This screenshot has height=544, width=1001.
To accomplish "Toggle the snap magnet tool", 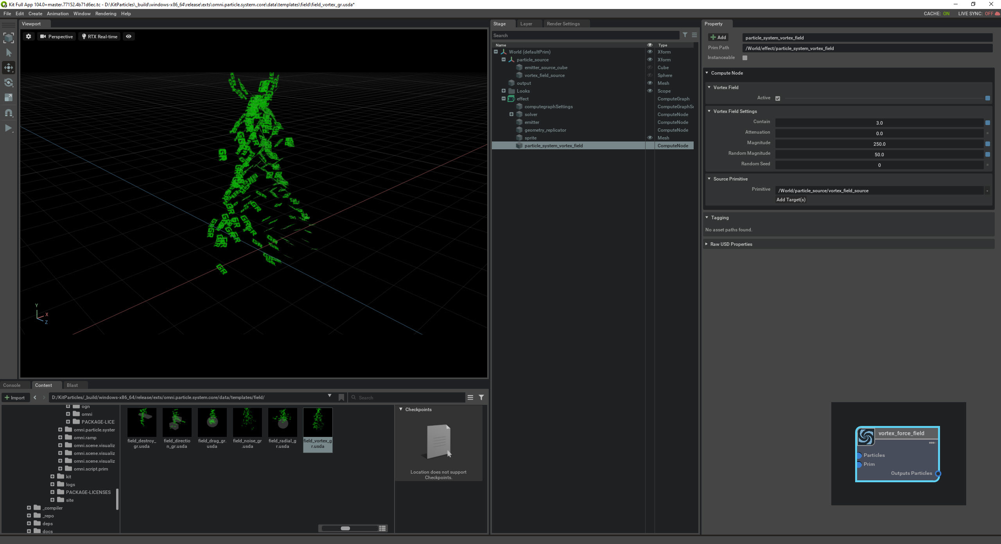I will click(9, 113).
